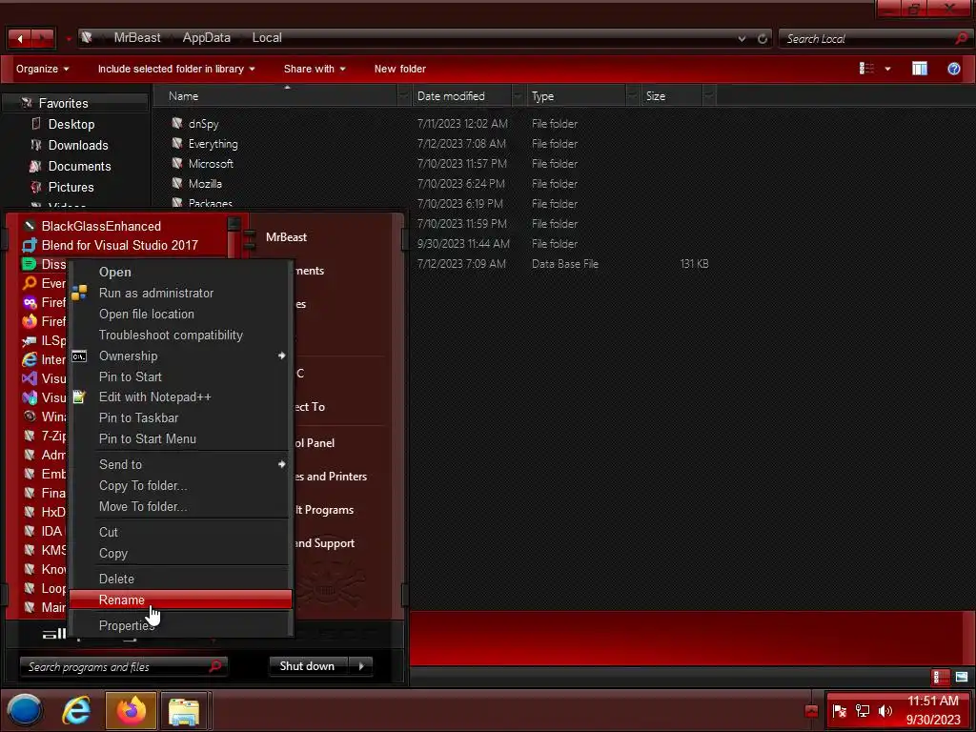This screenshot has height=732, width=976.
Task: Expand the address bar history dropdown
Action: click(742, 38)
